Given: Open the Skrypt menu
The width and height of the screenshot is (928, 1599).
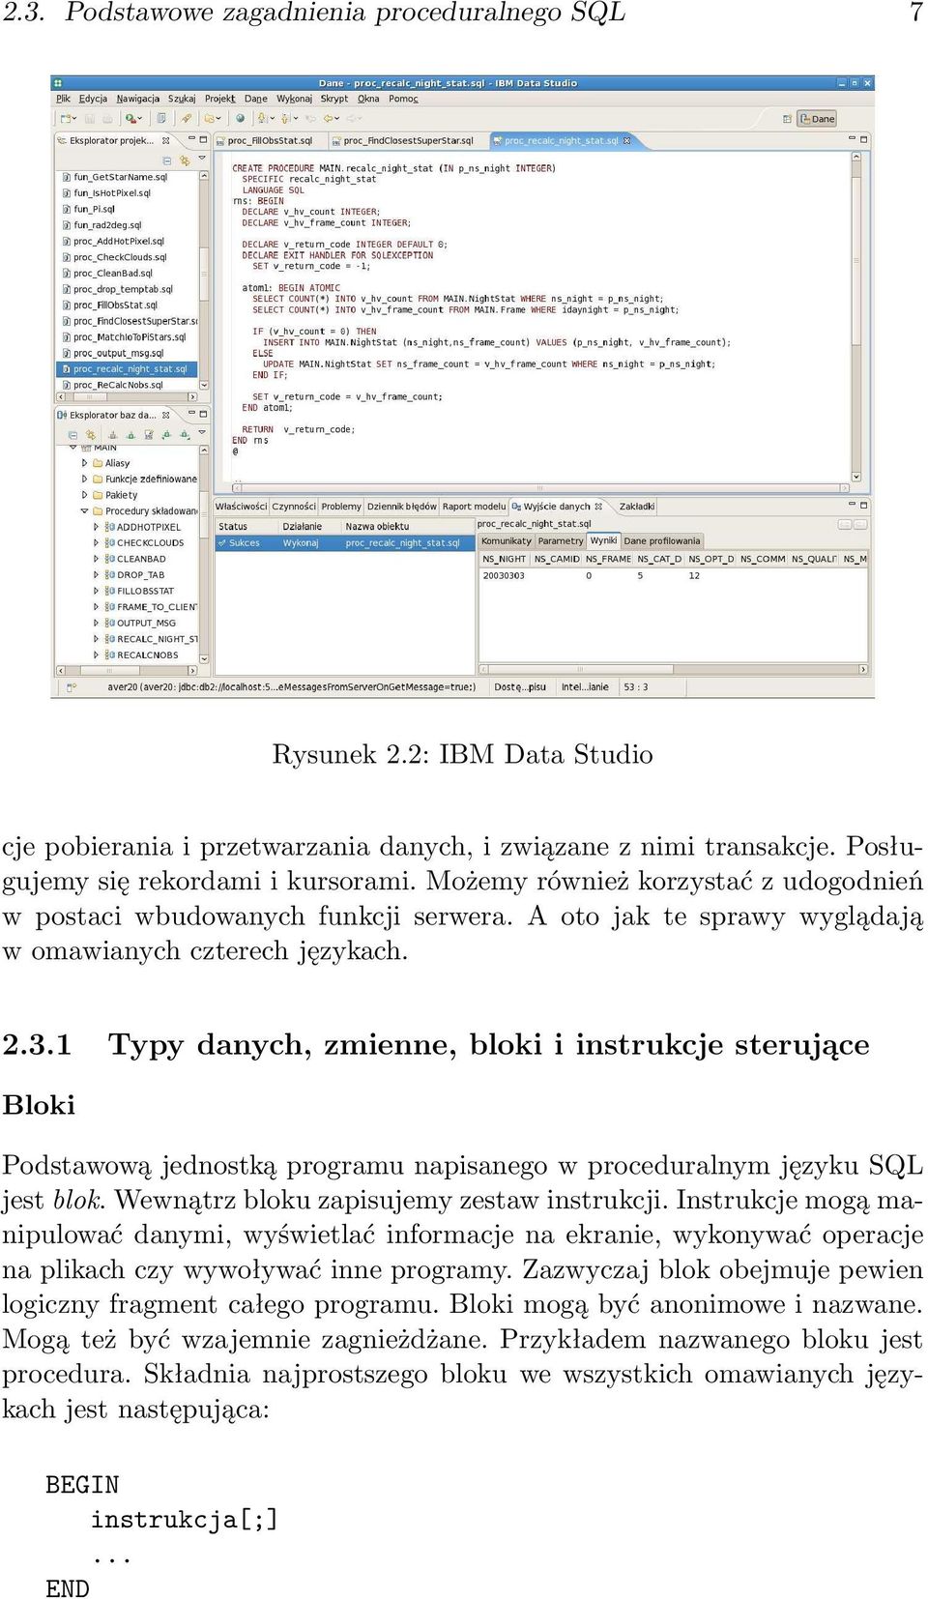Looking at the screenshot, I should [x=334, y=99].
